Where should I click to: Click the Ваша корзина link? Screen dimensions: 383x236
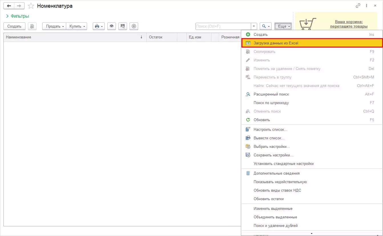[348, 22]
